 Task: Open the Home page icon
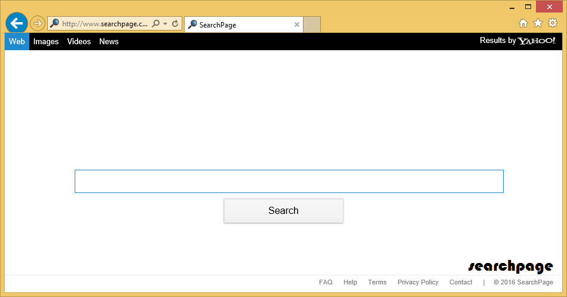[x=523, y=23]
